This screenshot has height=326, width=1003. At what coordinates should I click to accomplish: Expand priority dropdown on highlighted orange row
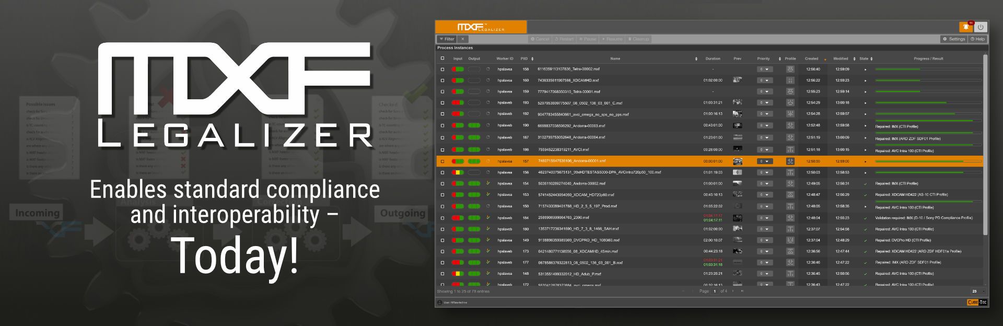(764, 161)
